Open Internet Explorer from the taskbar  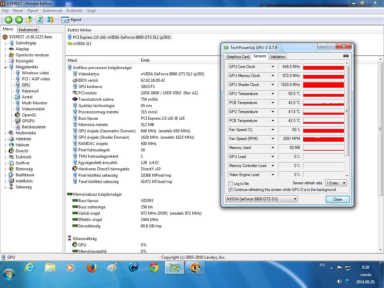30,267
